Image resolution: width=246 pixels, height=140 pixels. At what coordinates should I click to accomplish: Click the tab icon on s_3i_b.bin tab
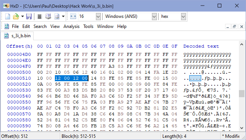coord(6,36)
